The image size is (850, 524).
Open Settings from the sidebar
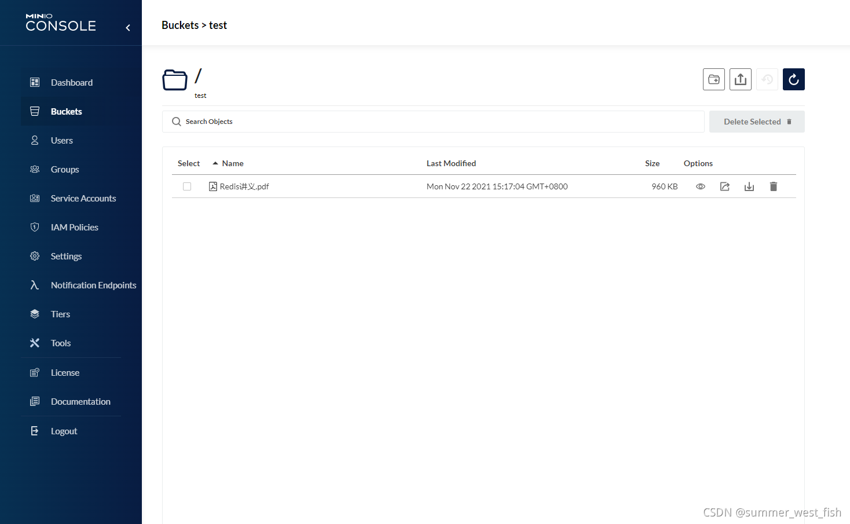pos(65,256)
